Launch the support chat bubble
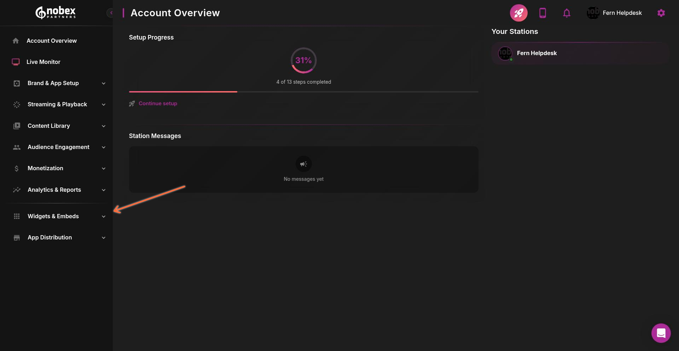The width and height of the screenshot is (679, 351). coord(661,333)
